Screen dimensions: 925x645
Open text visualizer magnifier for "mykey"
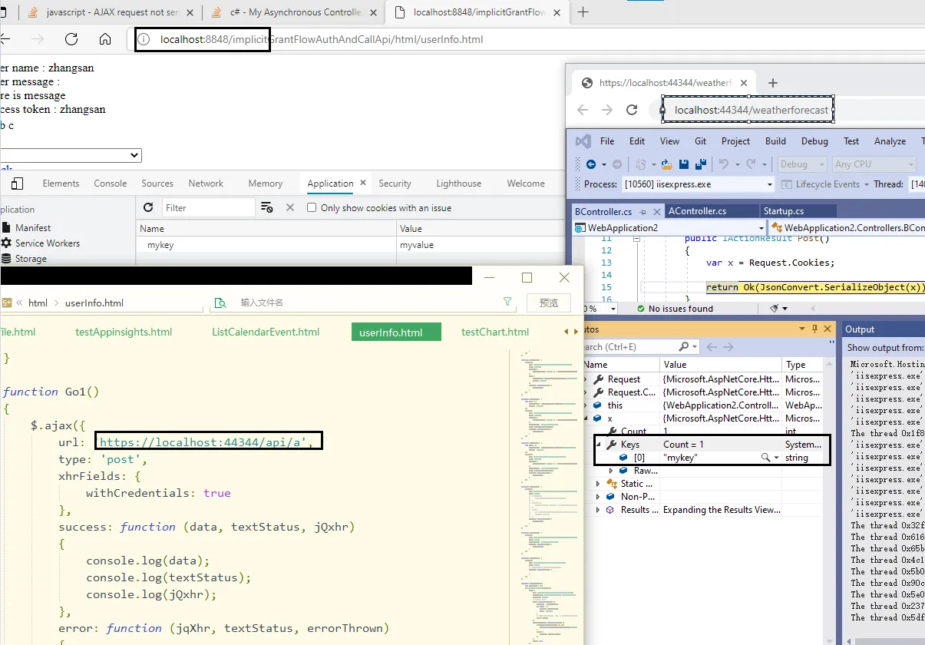tap(765, 458)
